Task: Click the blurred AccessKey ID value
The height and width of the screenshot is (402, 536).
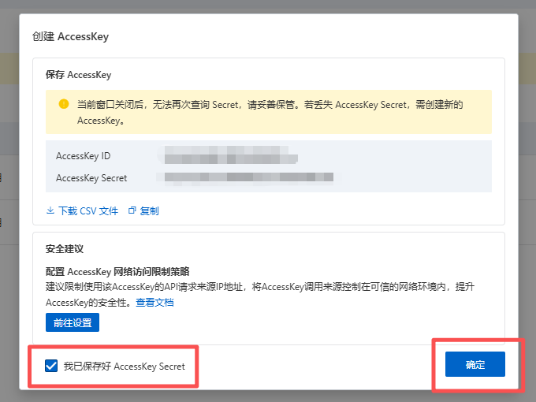Action: [227, 157]
